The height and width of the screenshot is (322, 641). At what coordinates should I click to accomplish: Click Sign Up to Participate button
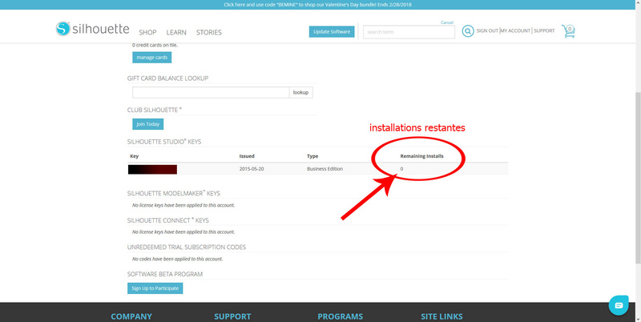coord(155,288)
